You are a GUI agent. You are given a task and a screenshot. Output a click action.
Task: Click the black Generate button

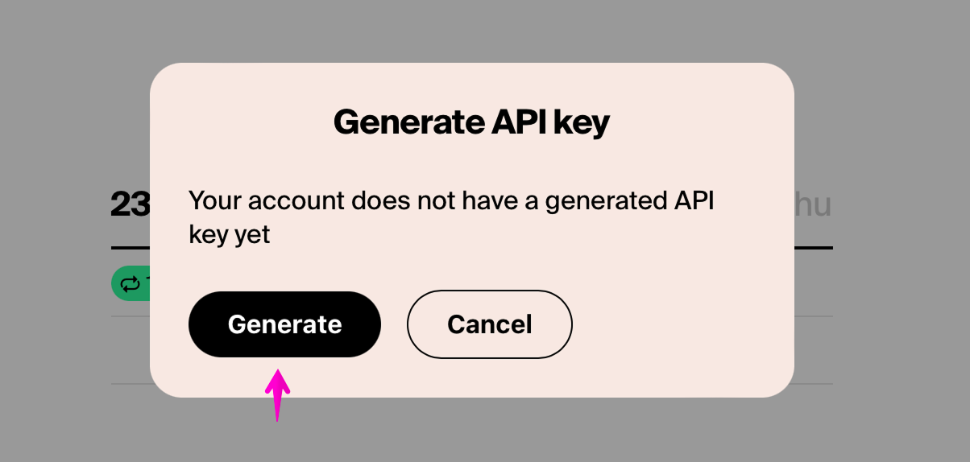coord(284,324)
